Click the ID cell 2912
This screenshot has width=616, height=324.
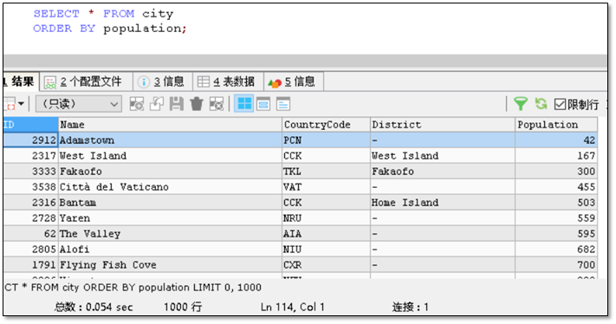(x=30, y=140)
